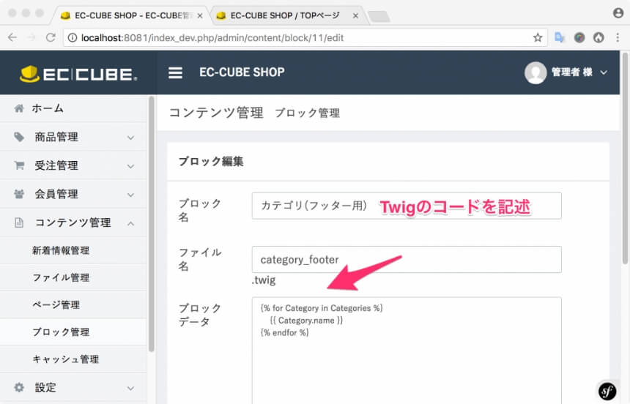Open ページ管理 submenu item
This screenshot has height=404, width=630.
[73, 304]
